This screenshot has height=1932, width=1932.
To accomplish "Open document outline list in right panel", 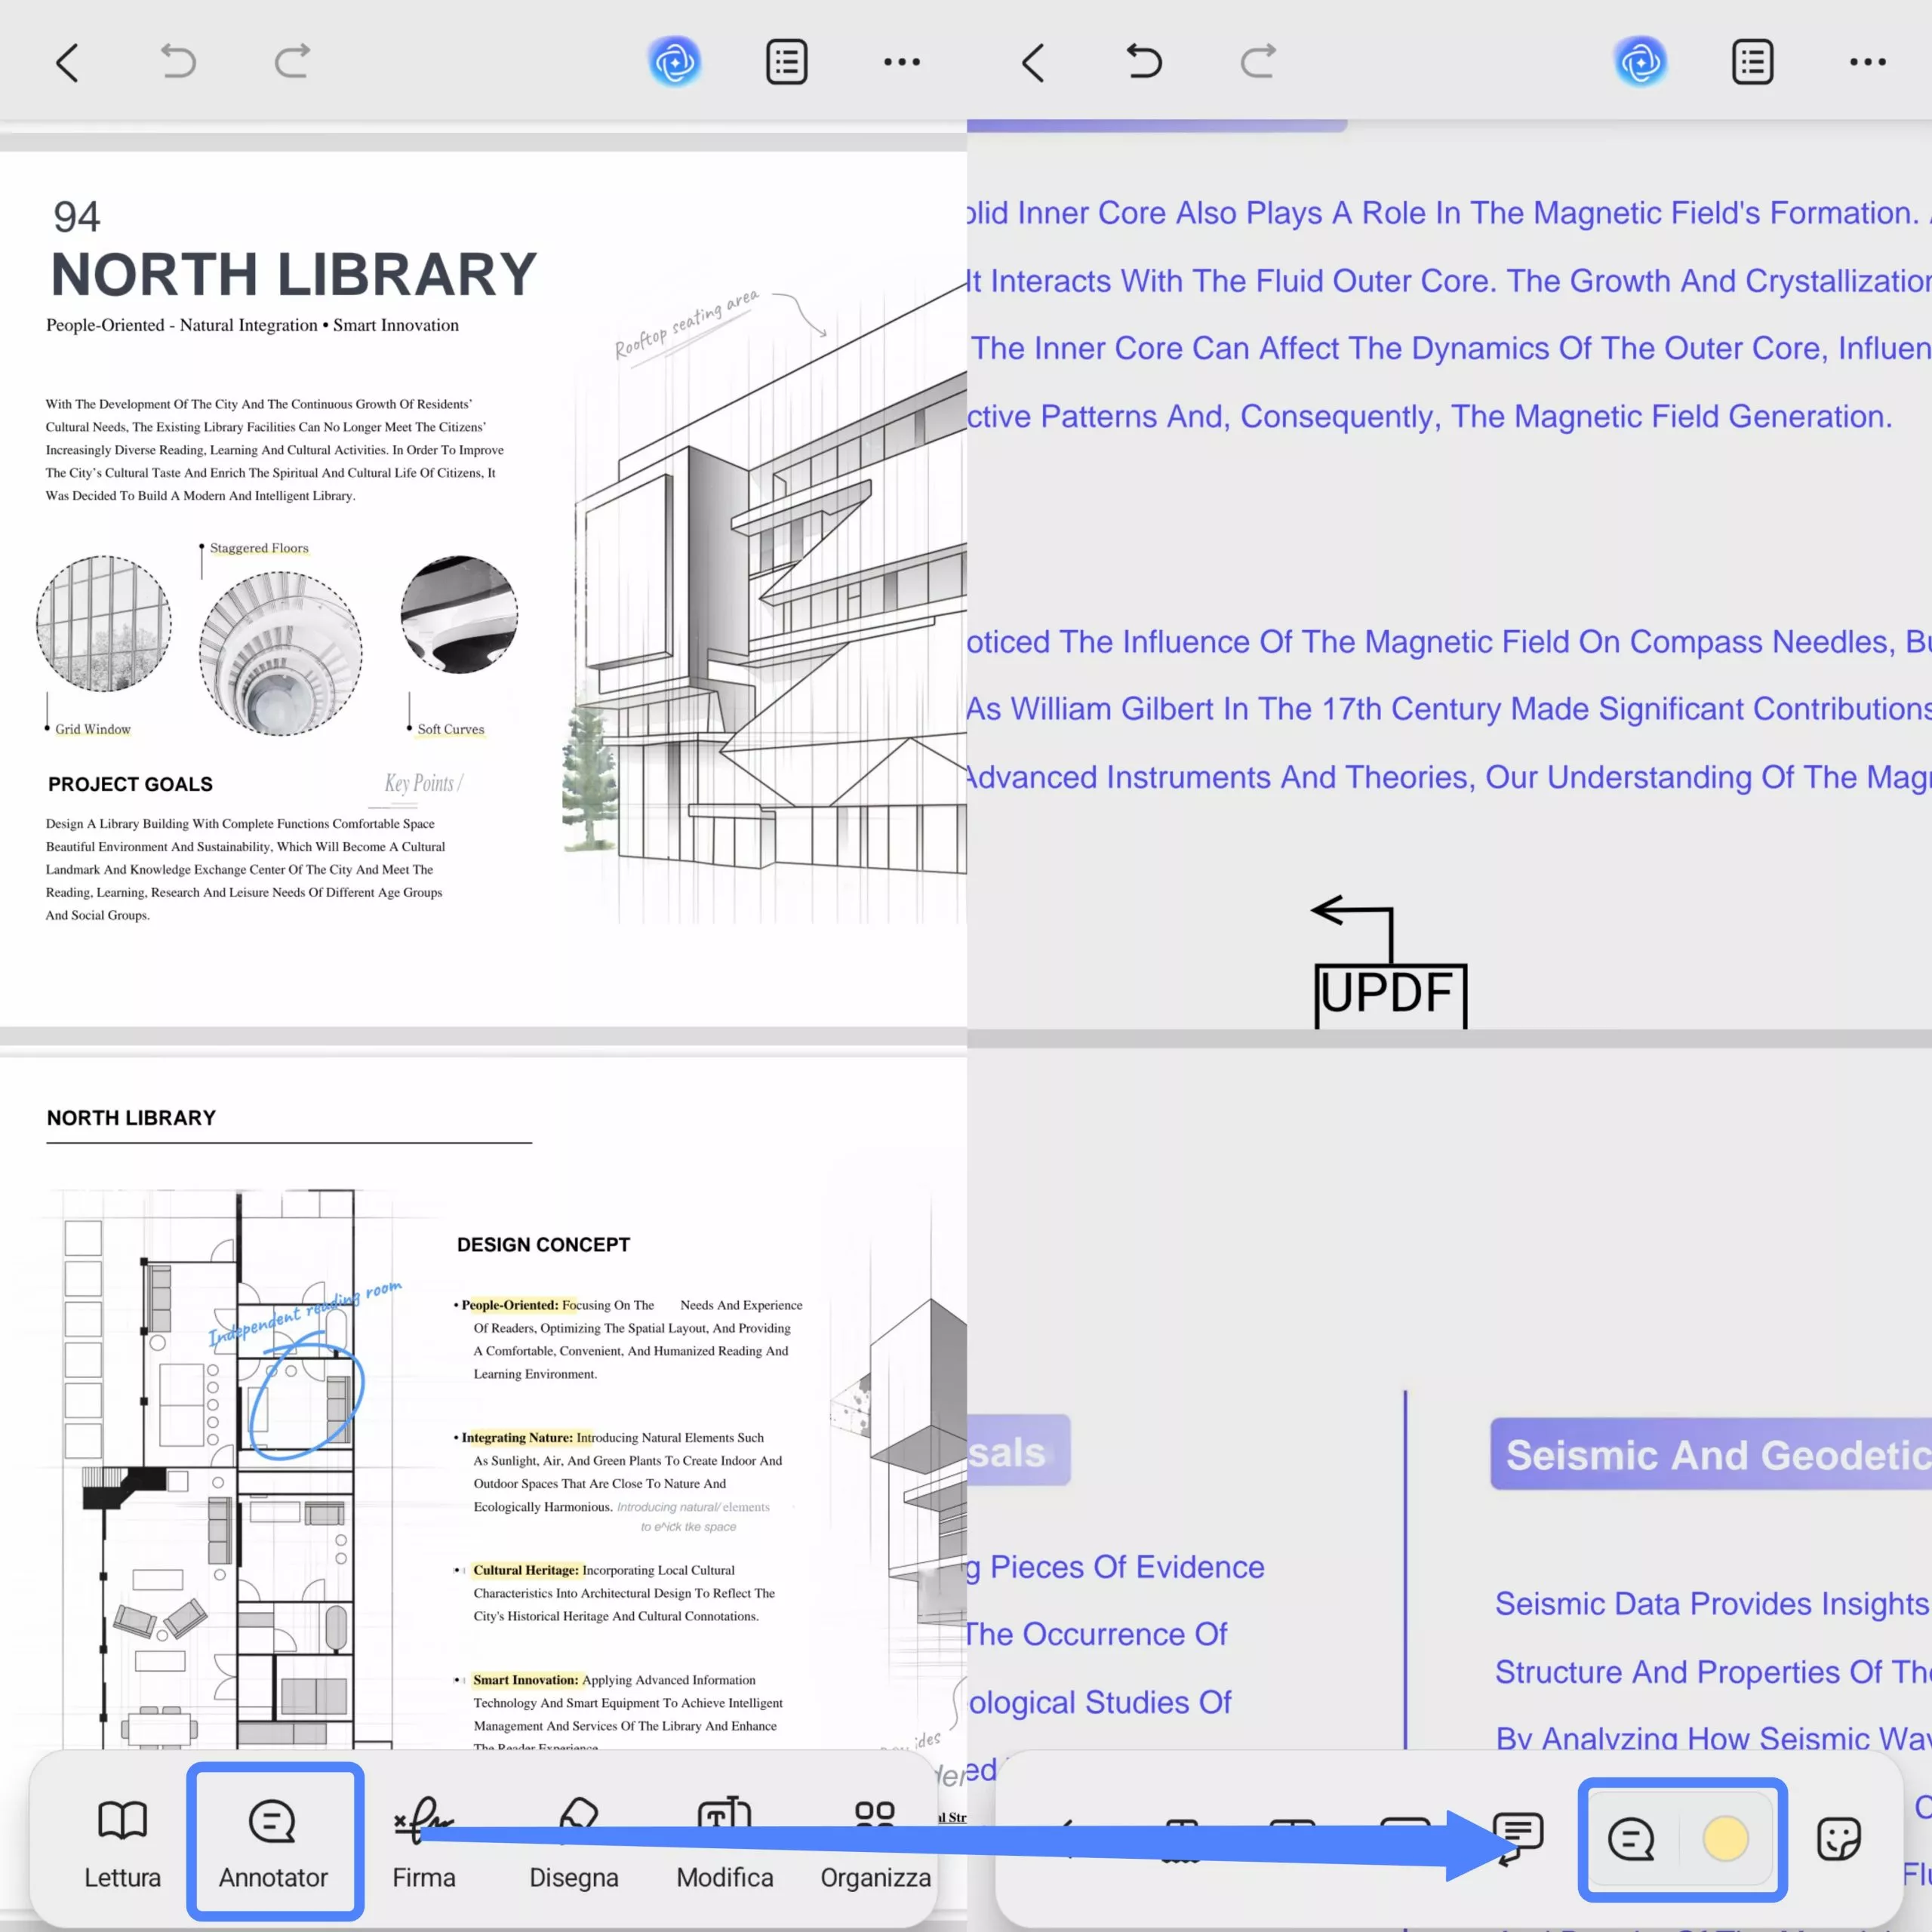I will (1752, 62).
